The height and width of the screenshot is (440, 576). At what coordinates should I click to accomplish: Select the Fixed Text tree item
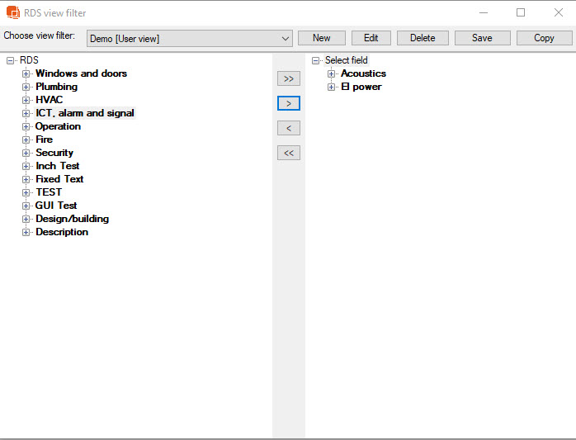pyautogui.click(x=59, y=179)
